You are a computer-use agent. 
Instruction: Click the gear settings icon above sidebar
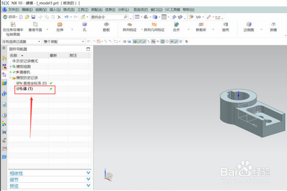(x=4, y=48)
